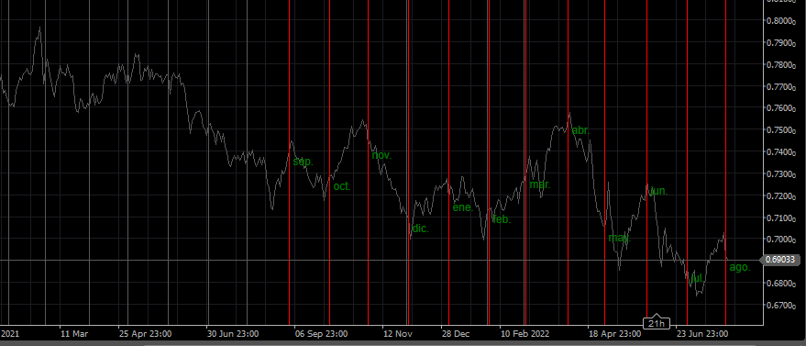This screenshot has width=806, height=346.
Task: Click the 'may.' green text label
Action: pos(620,238)
